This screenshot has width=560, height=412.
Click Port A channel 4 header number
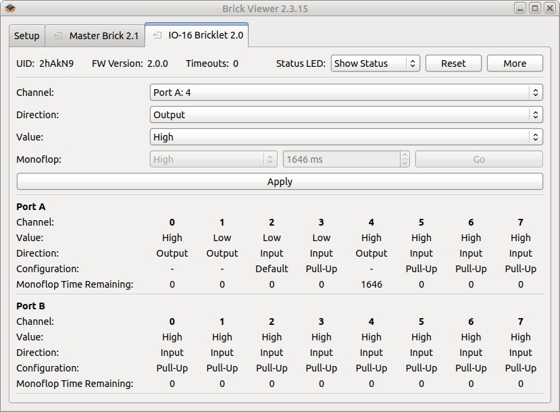click(372, 222)
